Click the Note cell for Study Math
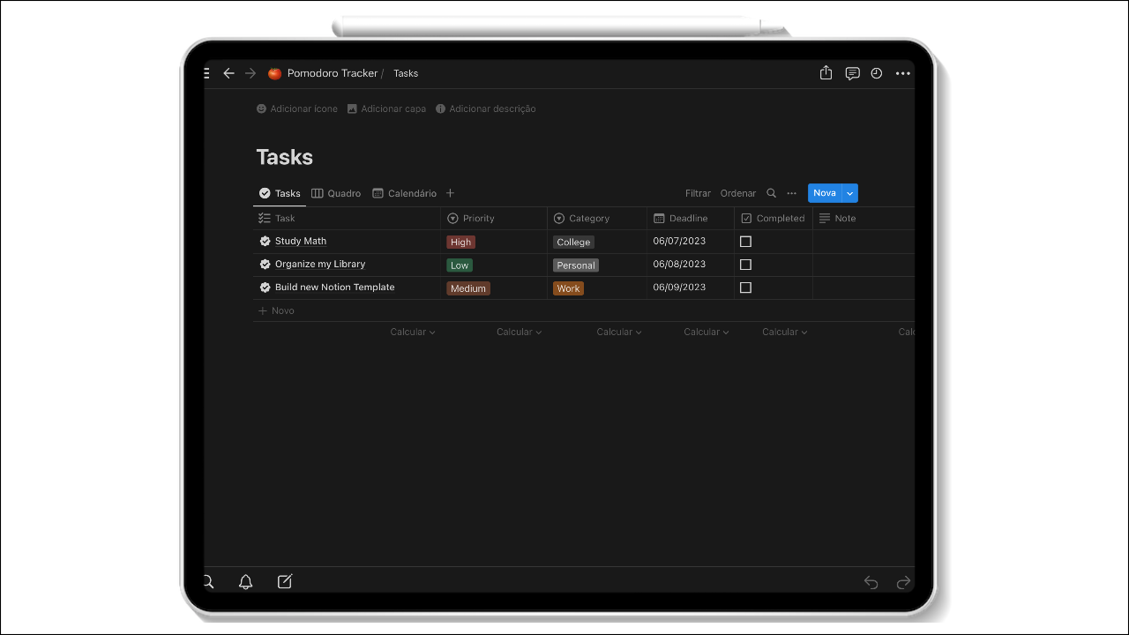This screenshot has width=1129, height=635. click(x=864, y=242)
